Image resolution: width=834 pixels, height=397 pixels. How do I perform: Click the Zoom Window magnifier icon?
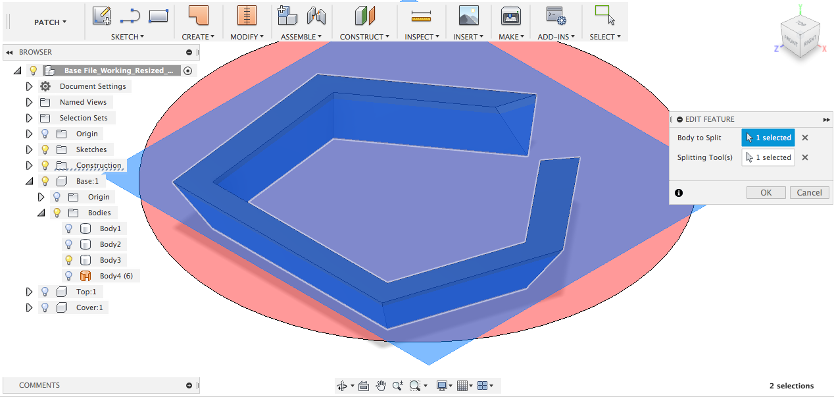pos(414,386)
